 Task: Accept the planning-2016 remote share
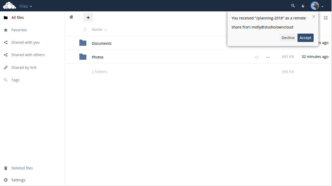305,38
